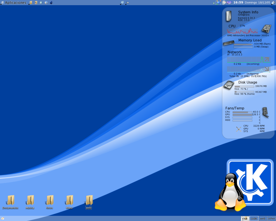Click the Memory Load heading
Viewport: 276px width, 221px height.
(x=250, y=40)
